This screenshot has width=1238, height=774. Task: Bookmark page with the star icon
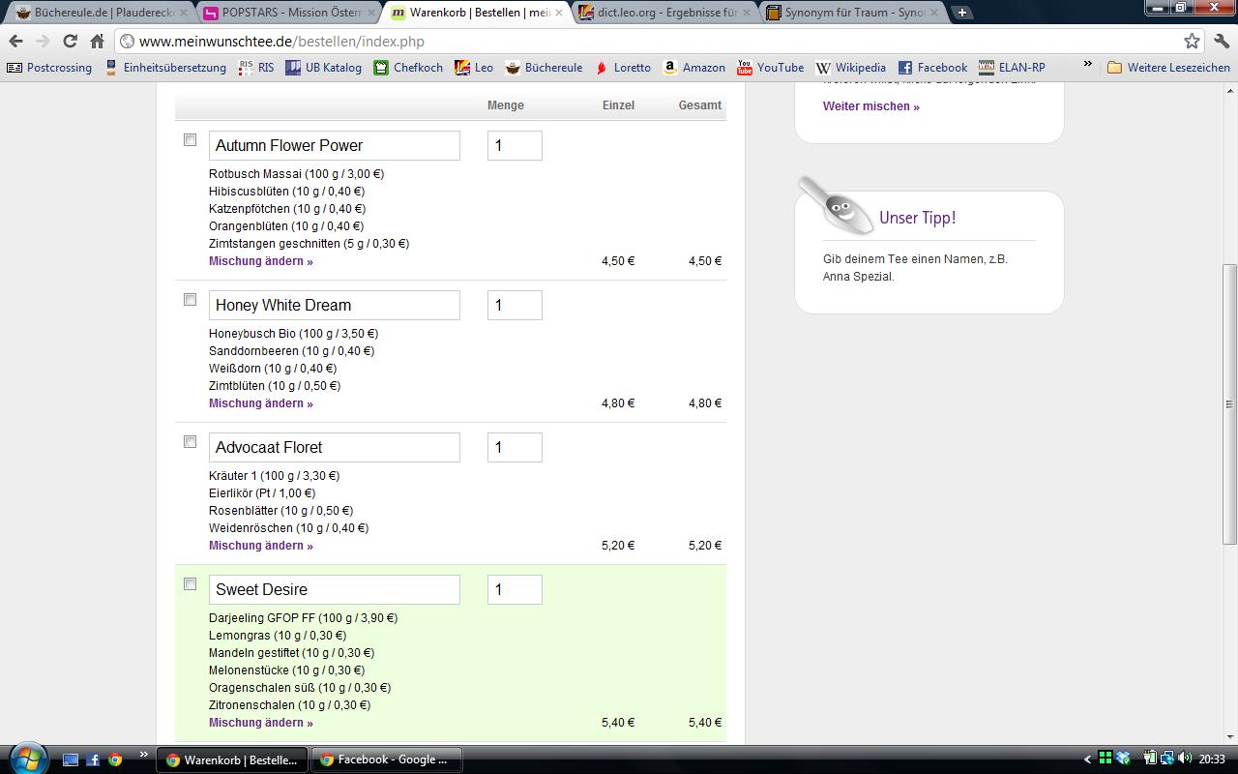[1192, 41]
